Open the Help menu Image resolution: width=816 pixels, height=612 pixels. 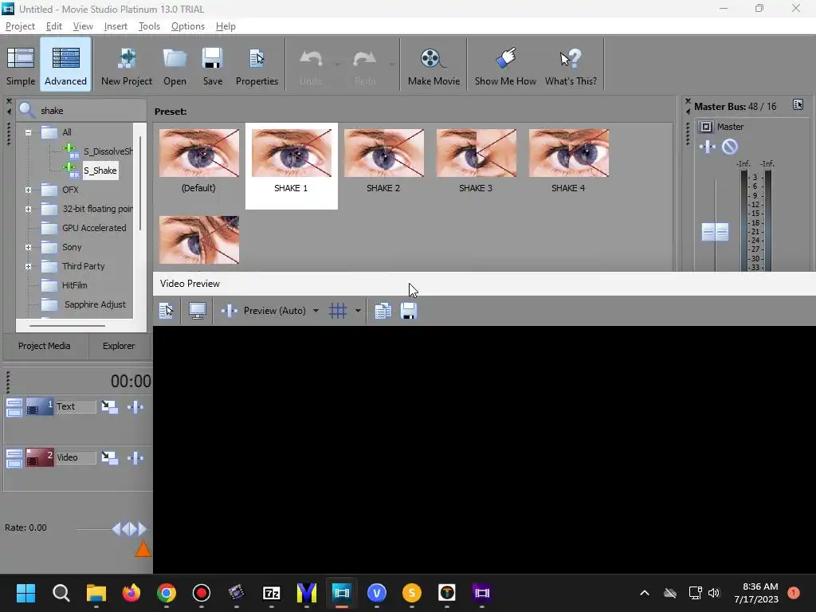226,26
